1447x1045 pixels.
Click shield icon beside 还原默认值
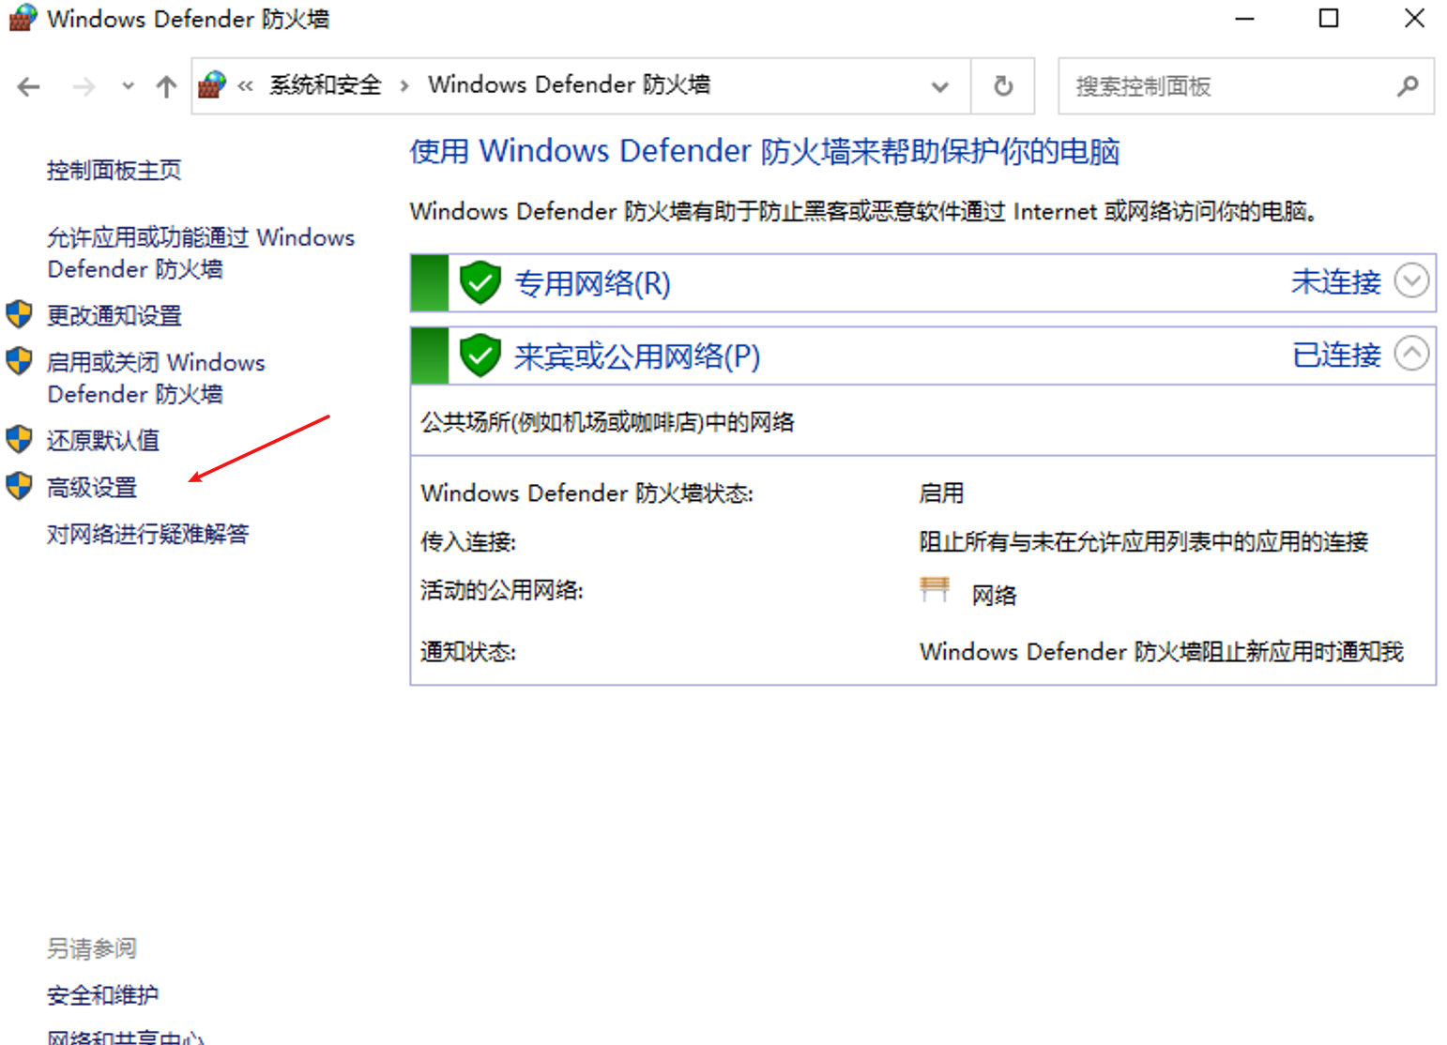click(20, 439)
